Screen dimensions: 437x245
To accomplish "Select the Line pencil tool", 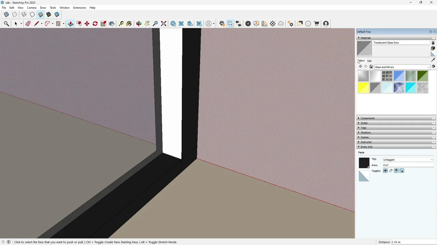I will 36,23.
